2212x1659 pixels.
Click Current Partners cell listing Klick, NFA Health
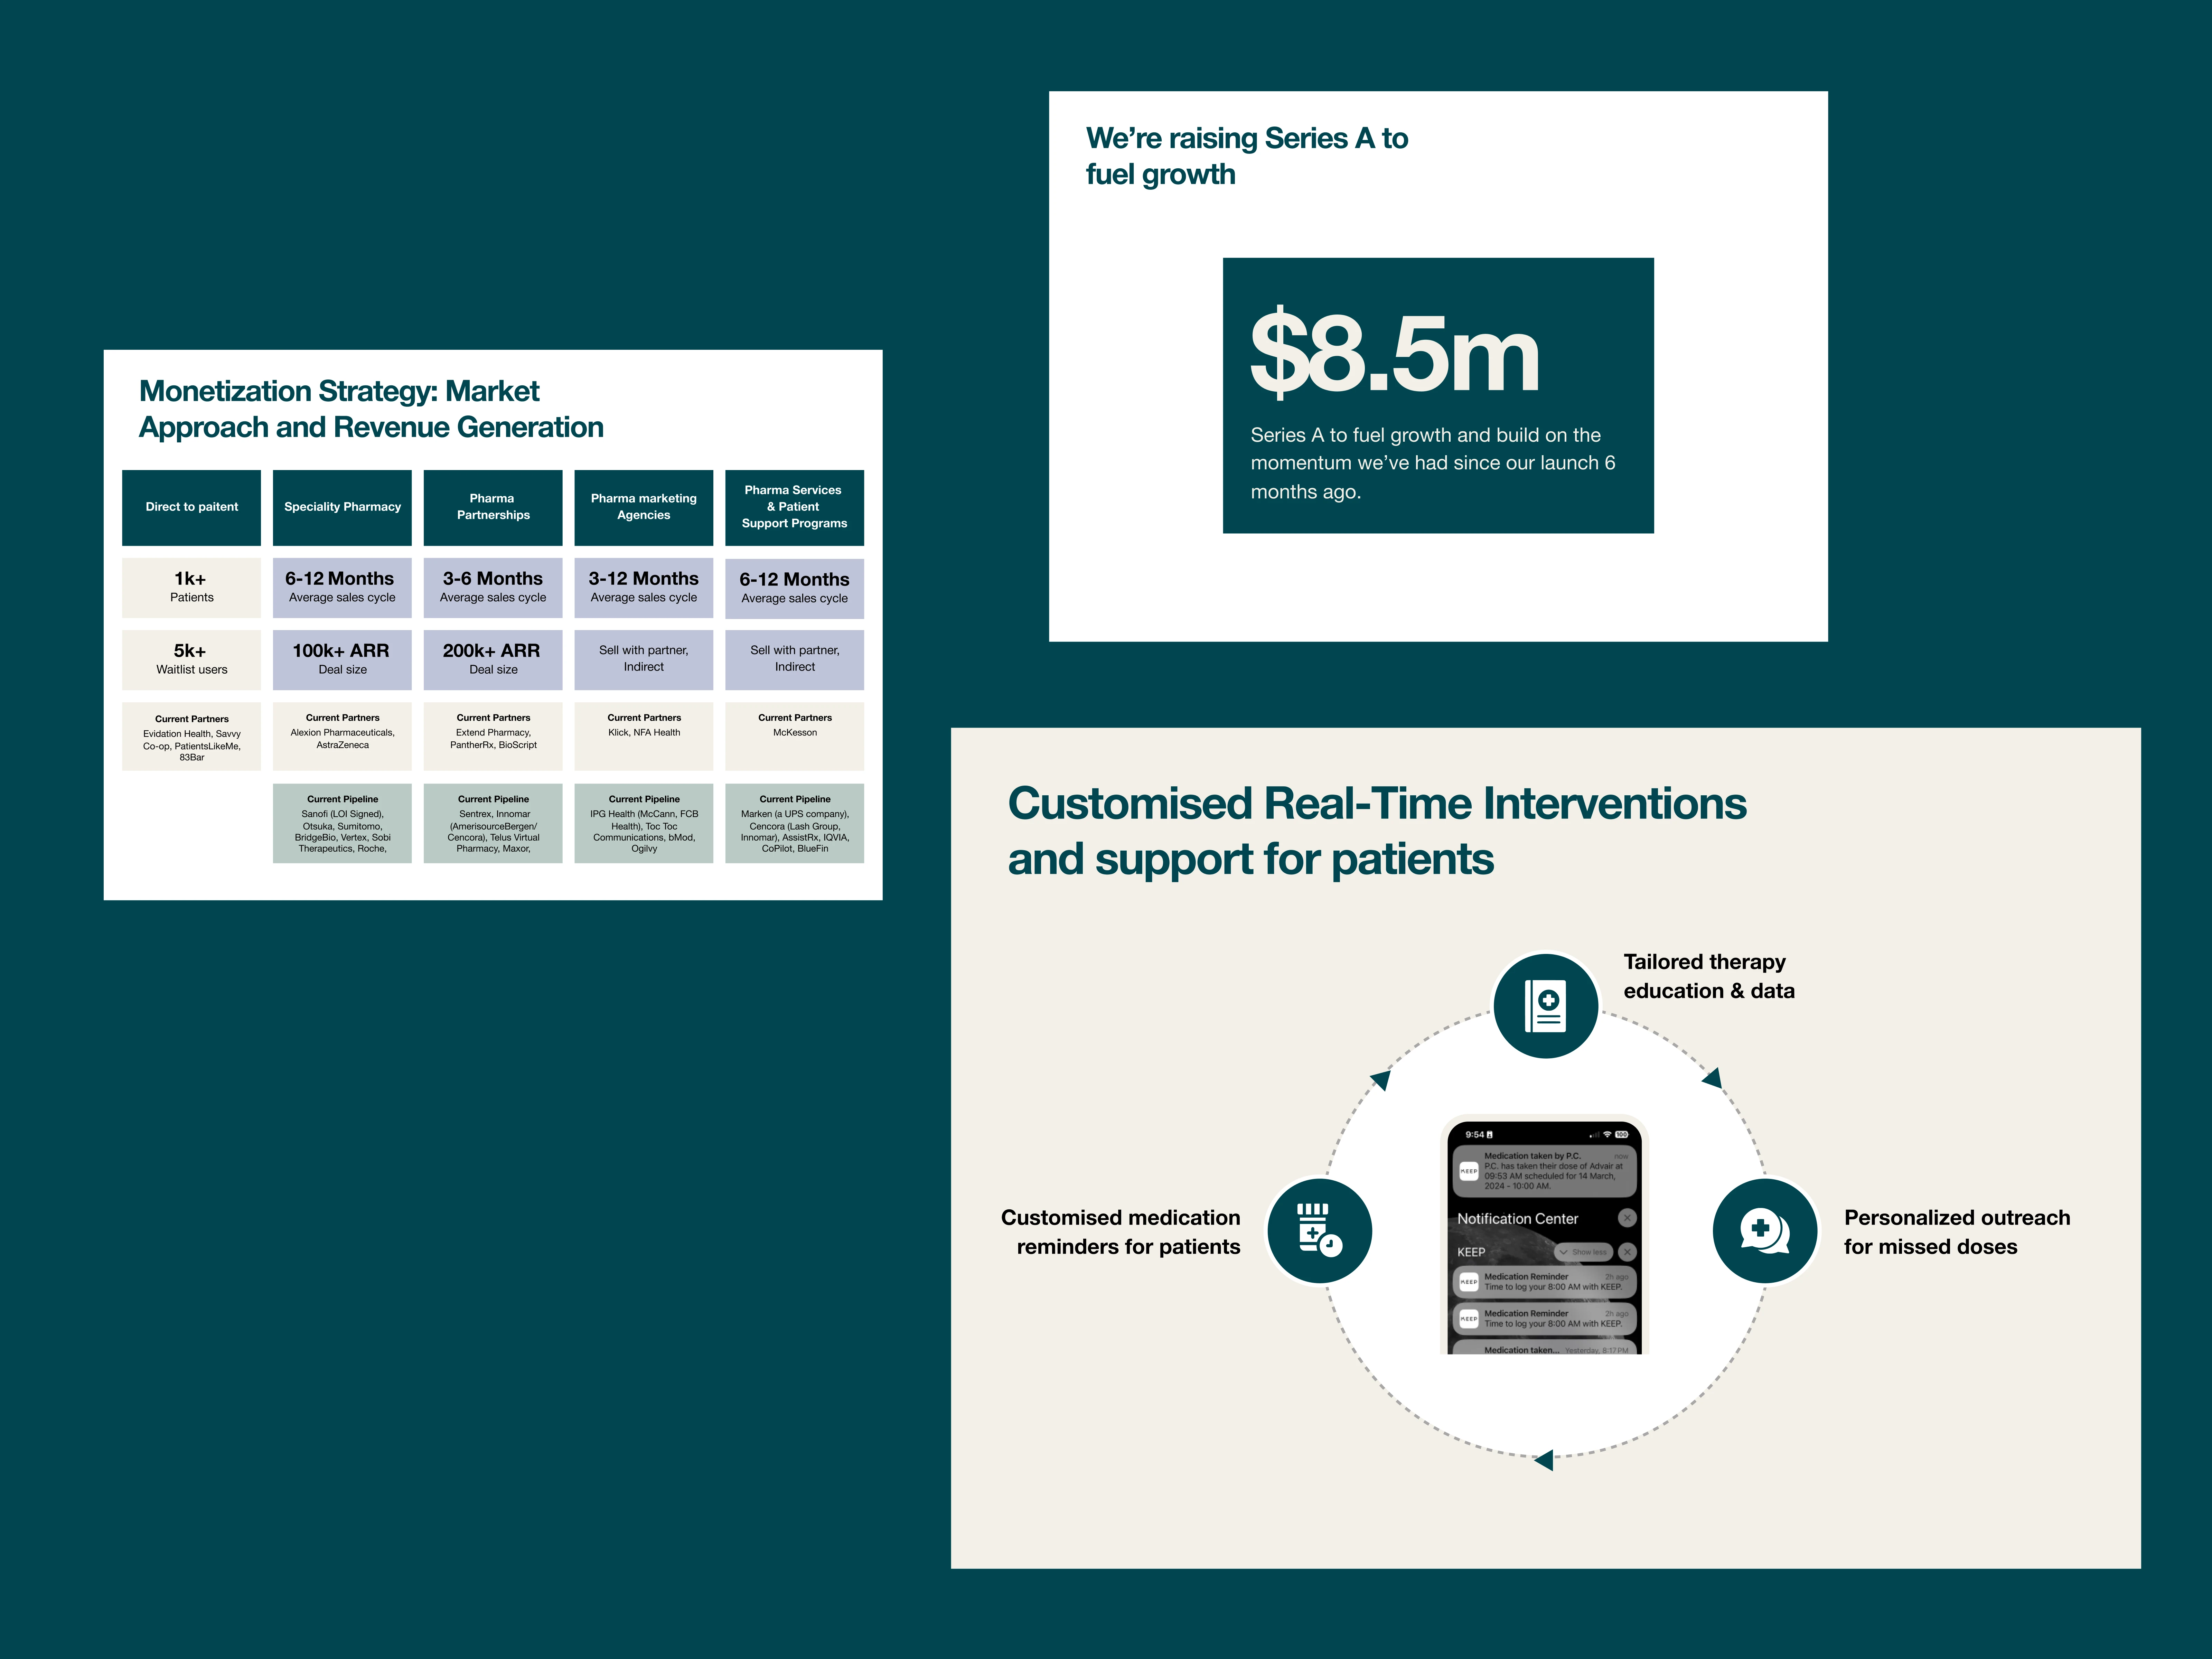point(644,736)
